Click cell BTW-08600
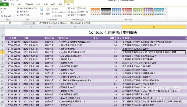The height and width of the screenshot is (107, 187). (x=14, y=63)
